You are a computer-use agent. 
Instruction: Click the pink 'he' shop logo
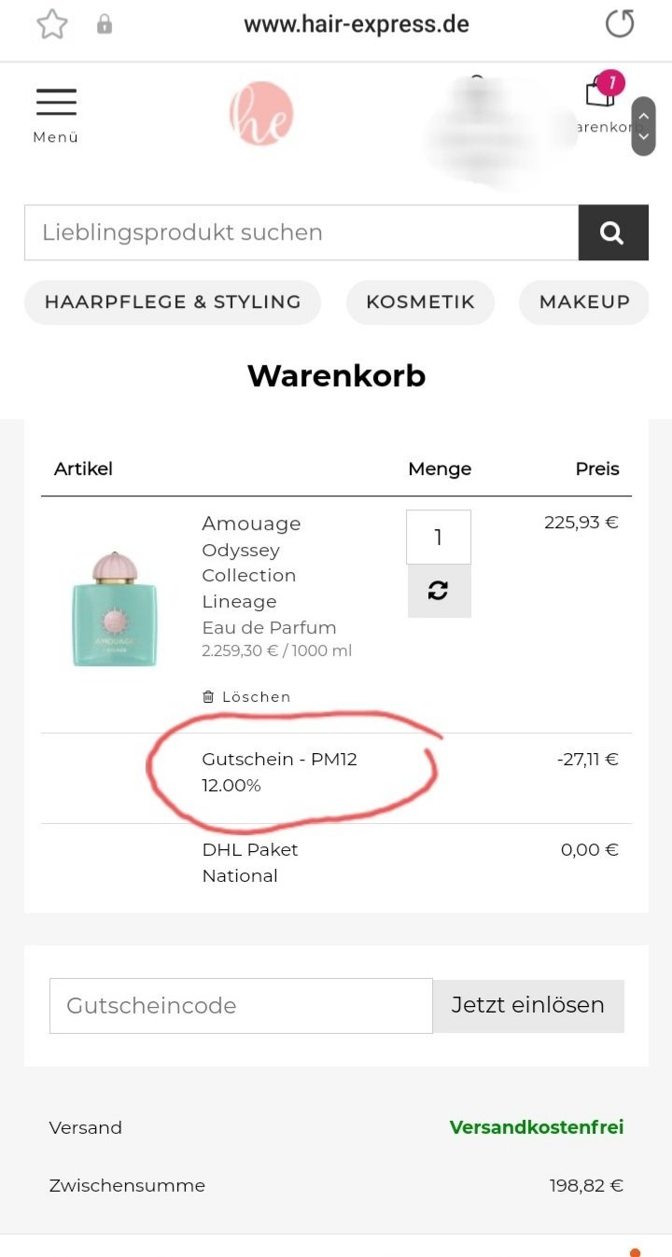tap(261, 114)
